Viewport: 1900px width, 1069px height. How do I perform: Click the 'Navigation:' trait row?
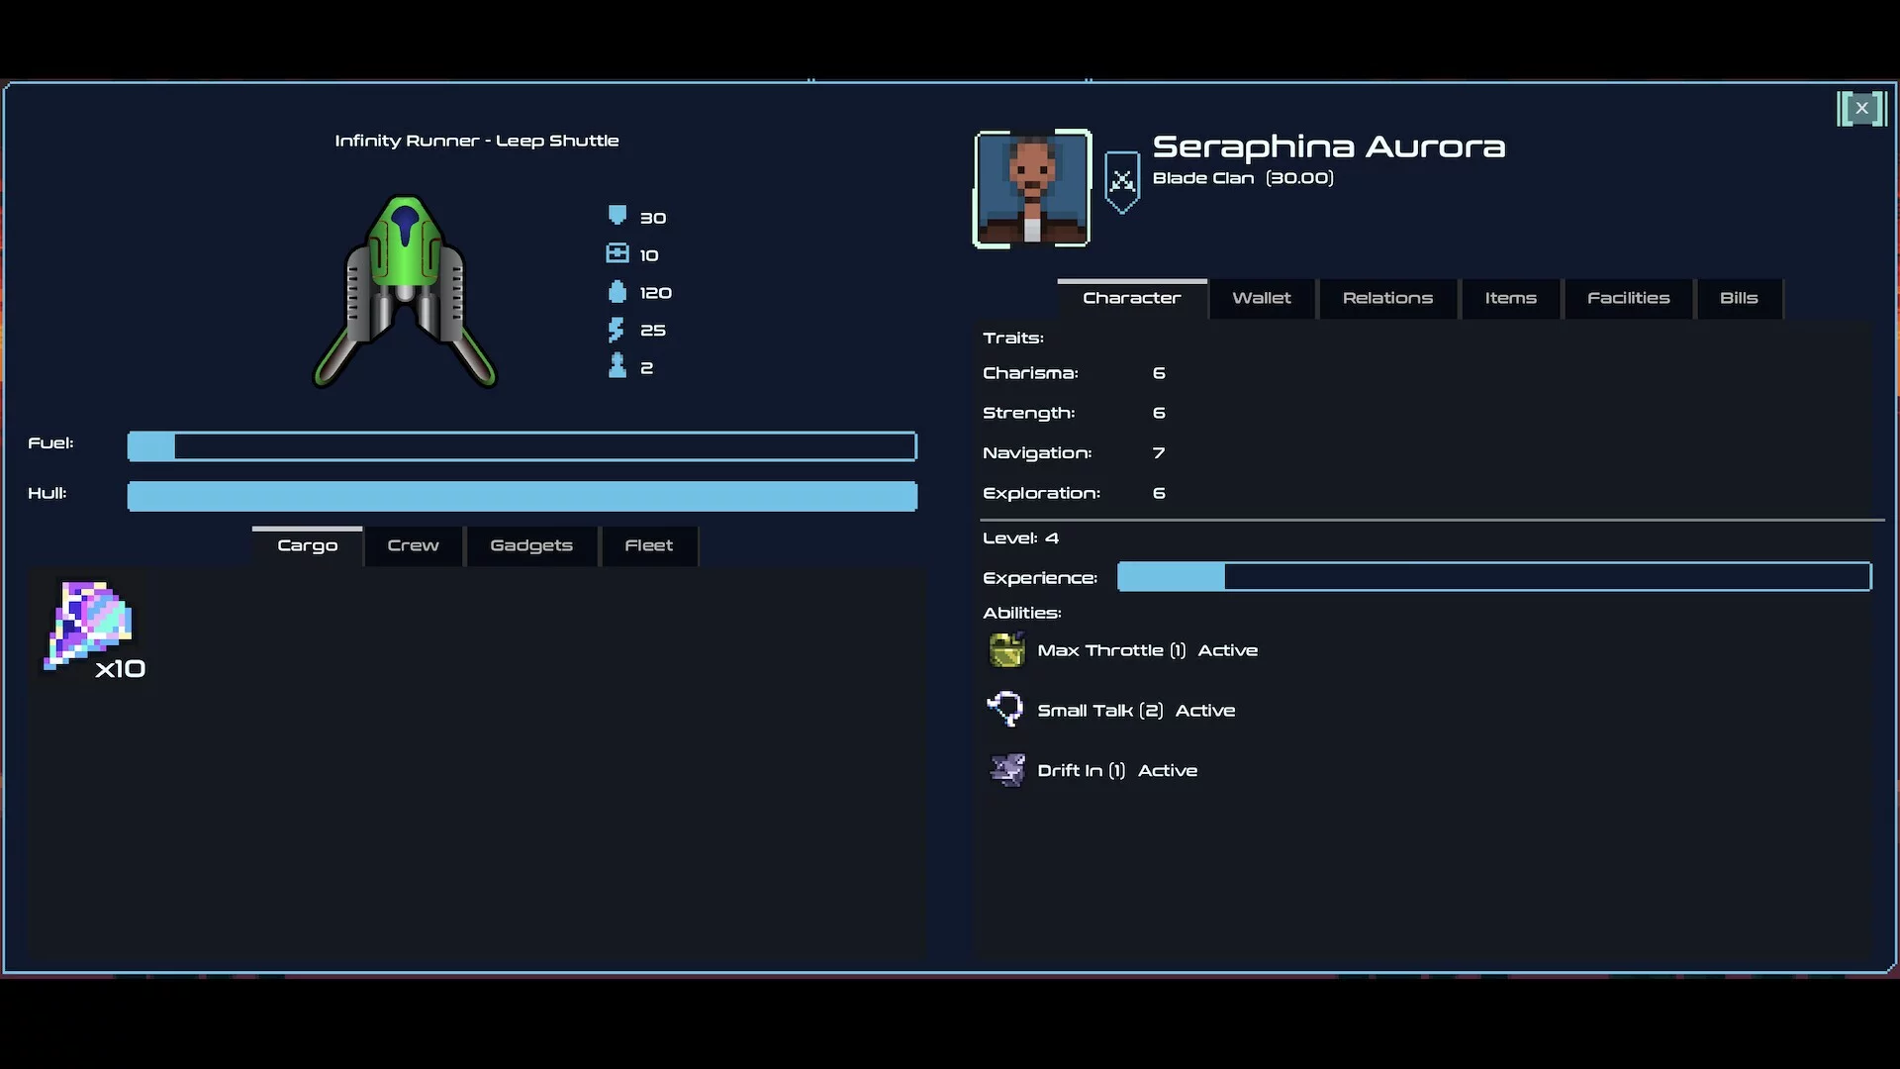1074,453
